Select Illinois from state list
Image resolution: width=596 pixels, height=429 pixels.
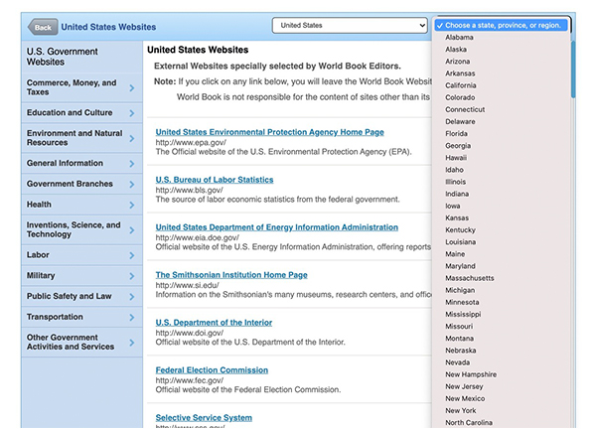[x=455, y=182]
